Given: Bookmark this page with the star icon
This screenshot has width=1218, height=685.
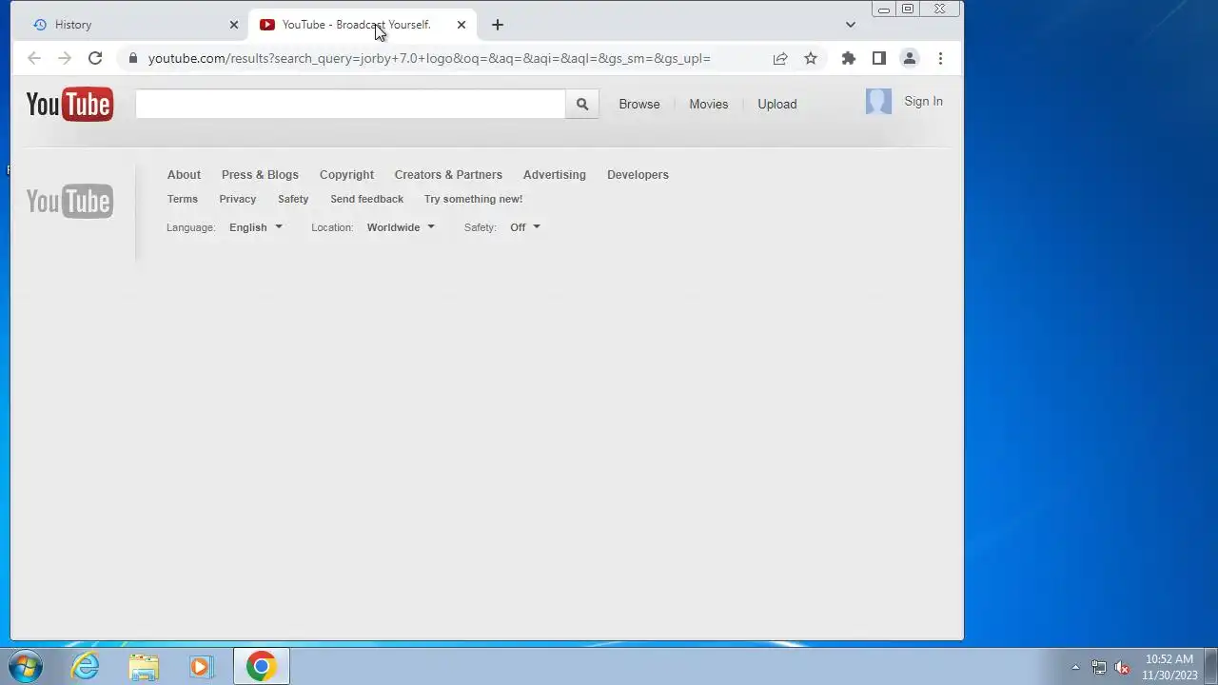Looking at the screenshot, I should (811, 58).
